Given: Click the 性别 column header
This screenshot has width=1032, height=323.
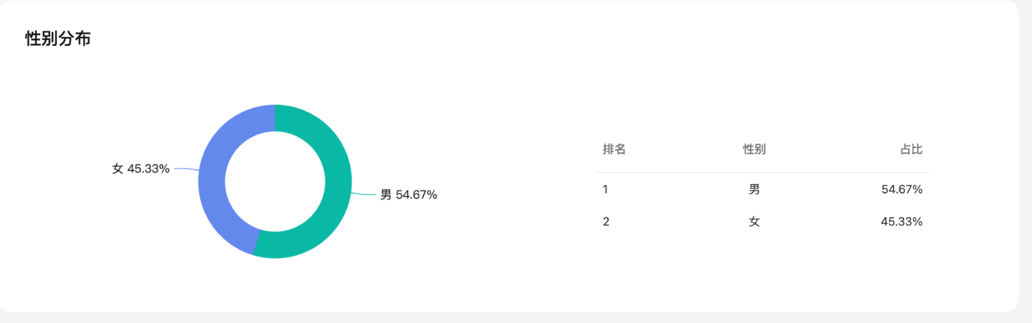Looking at the screenshot, I should (754, 149).
